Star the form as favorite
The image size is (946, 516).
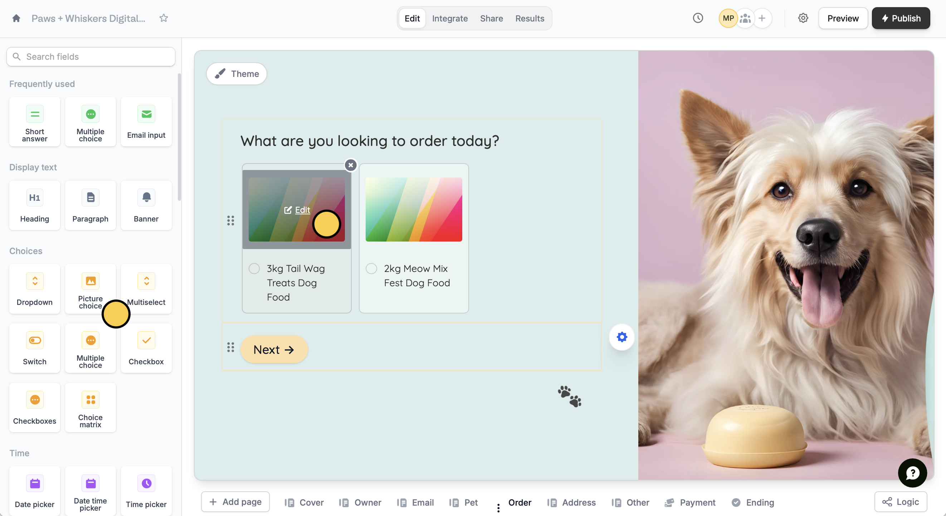pyautogui.click(x=164, y=18)
